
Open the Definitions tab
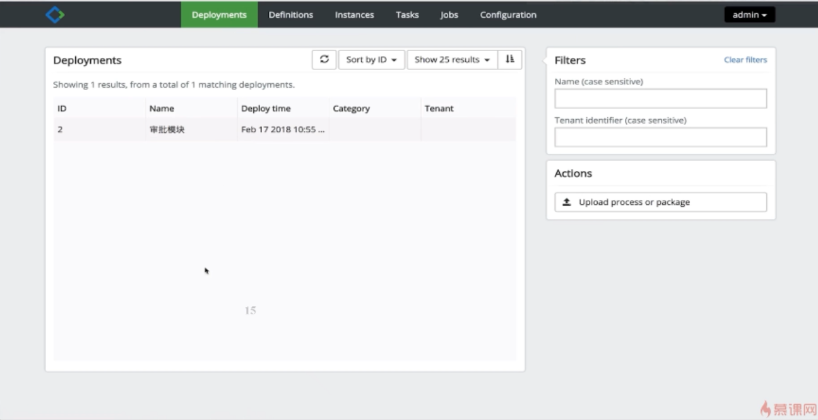(291, 15)
